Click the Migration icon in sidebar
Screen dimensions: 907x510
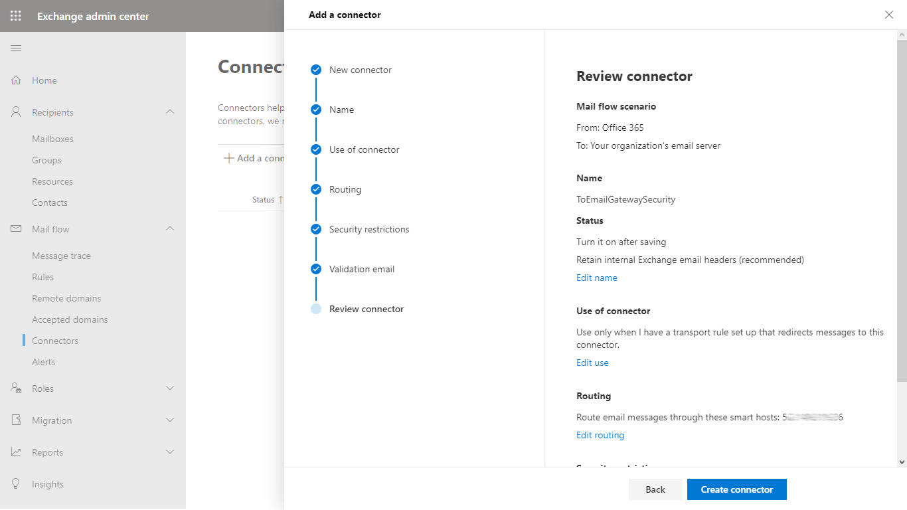(x=17, y=420)
